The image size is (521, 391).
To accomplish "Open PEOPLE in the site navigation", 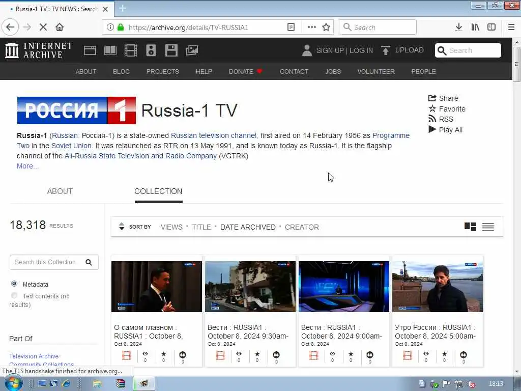I will click(x=423, y=71).
